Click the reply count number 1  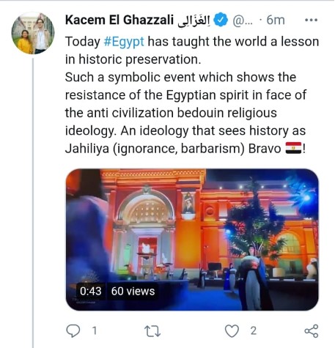pyautogui.click(x=95, y=331)
